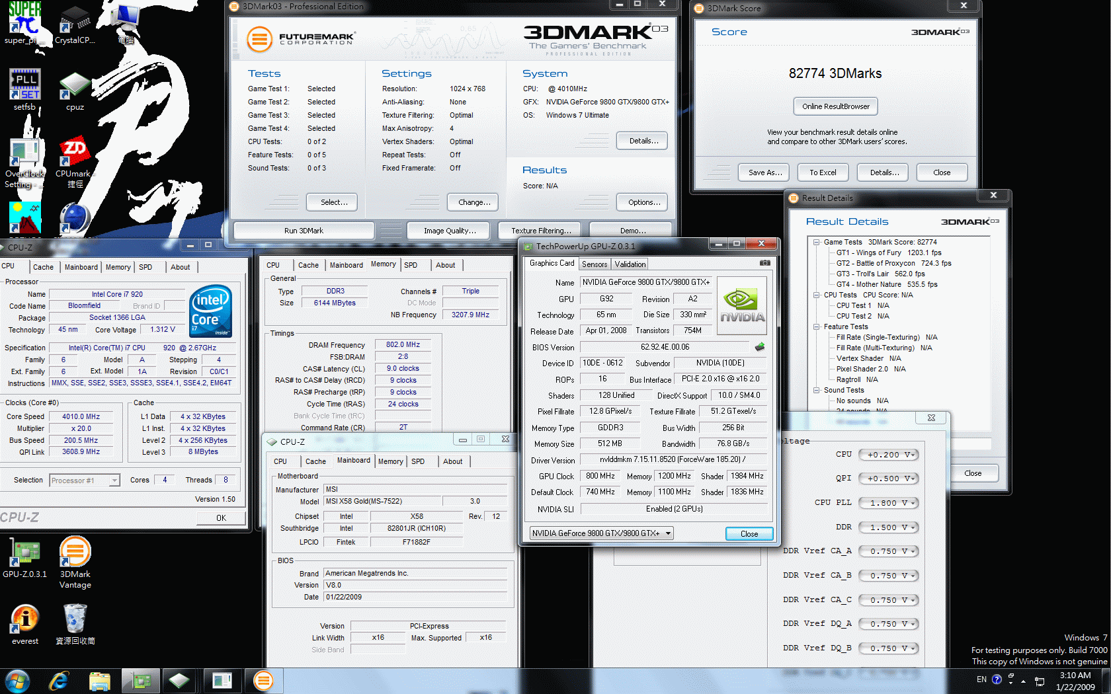Click the To Excel button
Screen dimensions: 1111x694
point(823,173)
